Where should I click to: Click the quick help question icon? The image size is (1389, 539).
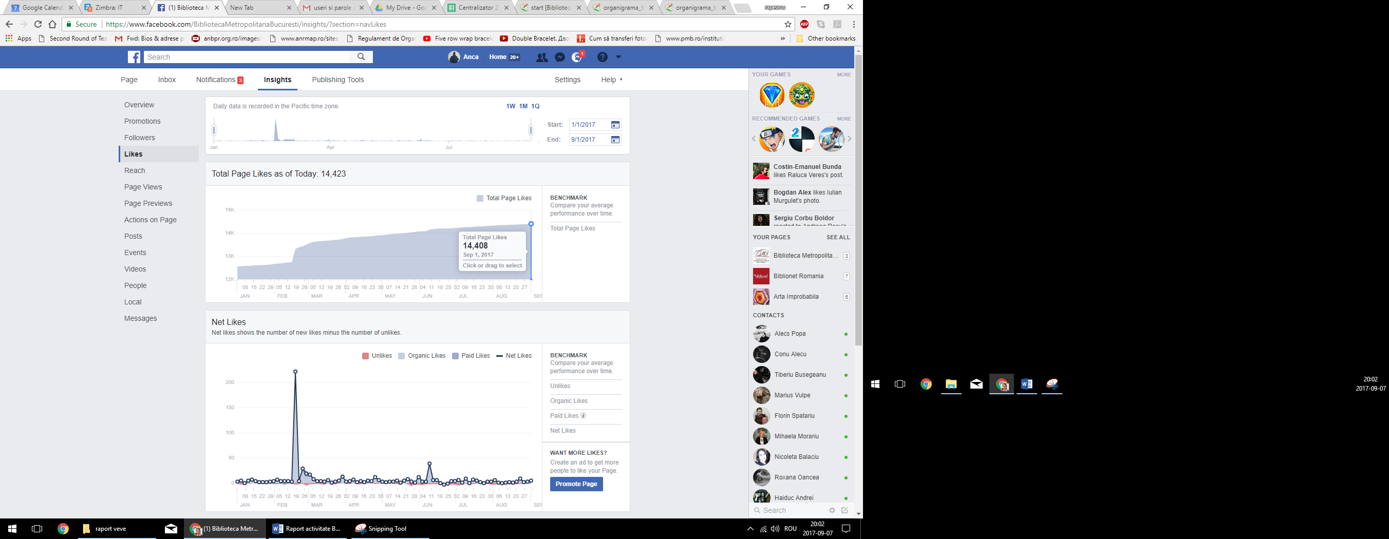pos(603,57)
